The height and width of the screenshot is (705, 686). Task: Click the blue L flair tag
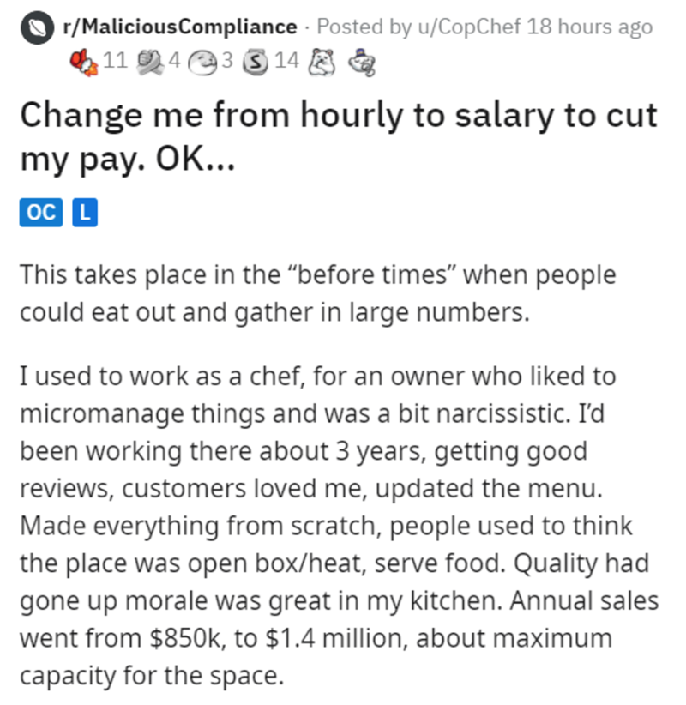coord(83,212)
